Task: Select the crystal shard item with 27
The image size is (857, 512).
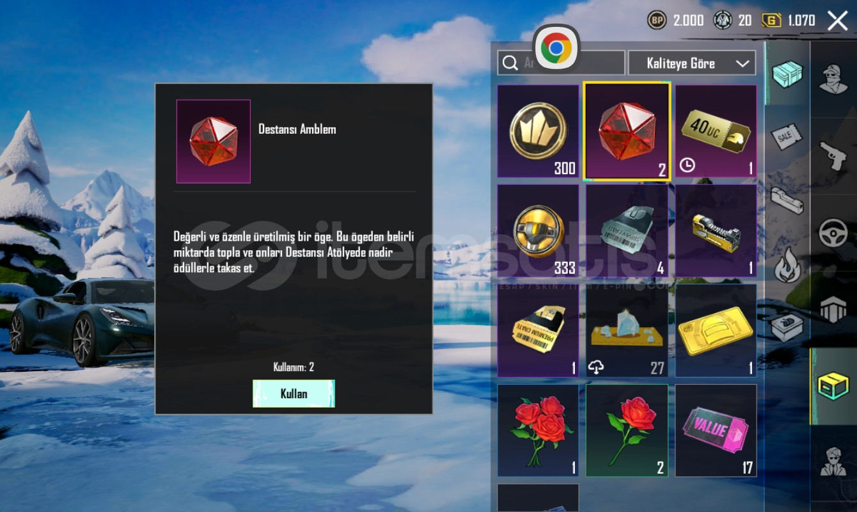Action: point(627,330)
